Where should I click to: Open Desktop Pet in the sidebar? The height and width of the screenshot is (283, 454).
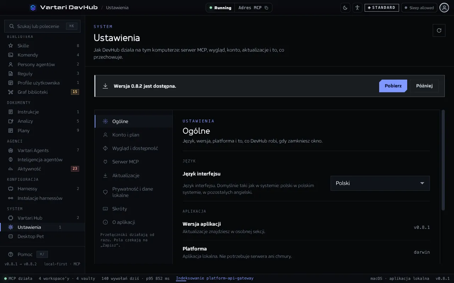click(x=43, y=236)
